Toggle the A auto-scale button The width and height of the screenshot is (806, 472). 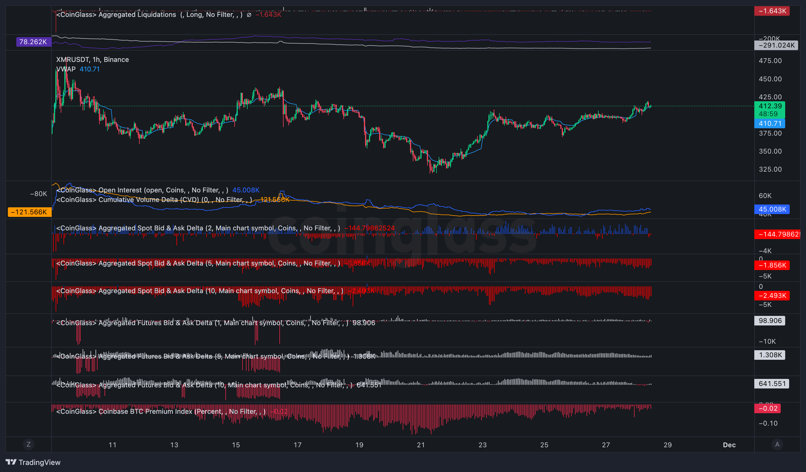pos(777,444)
